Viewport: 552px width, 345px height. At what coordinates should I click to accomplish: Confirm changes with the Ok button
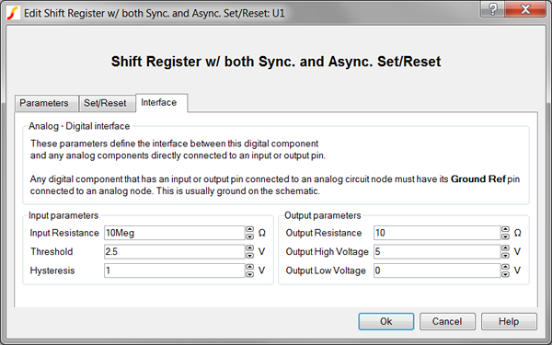[386, 321]
